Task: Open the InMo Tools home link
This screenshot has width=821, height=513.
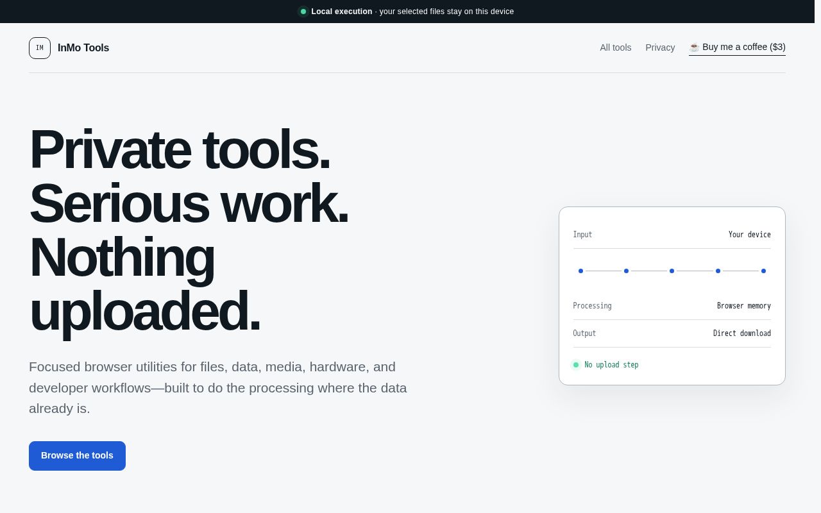Action: (x=69, y=48)
